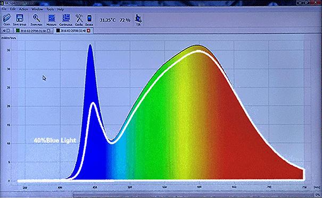
Task: Close the green-marked measurement tab
Action: pyautogui.click(x=48, y=31)
